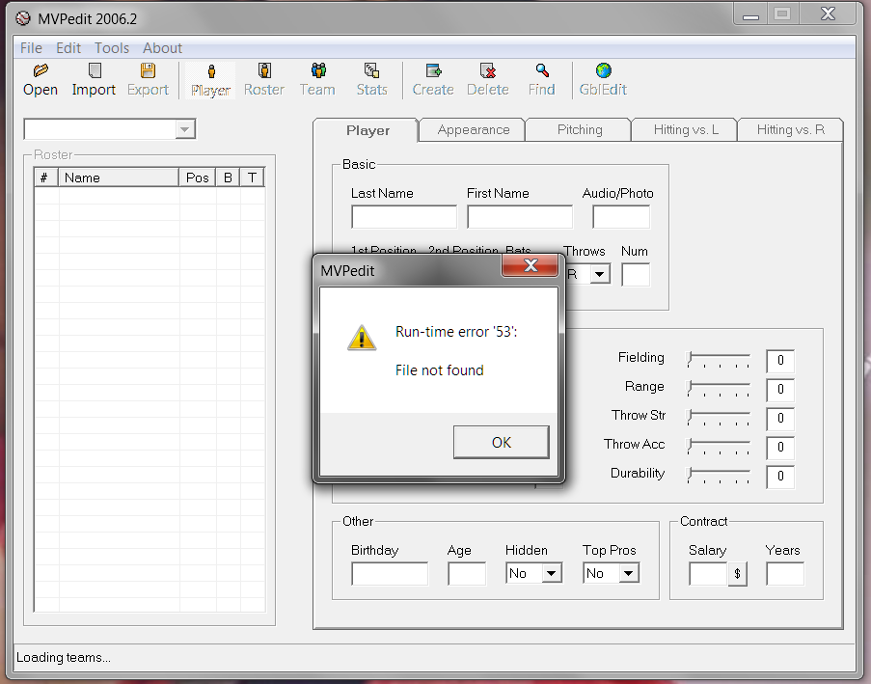871x684 pixels.
Task: Switch to the Player tab
Action: pyautogui.click(x=367, y=130)
